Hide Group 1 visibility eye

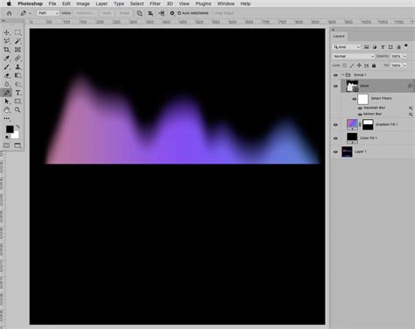pyautogui.click(x=335, y=75)
